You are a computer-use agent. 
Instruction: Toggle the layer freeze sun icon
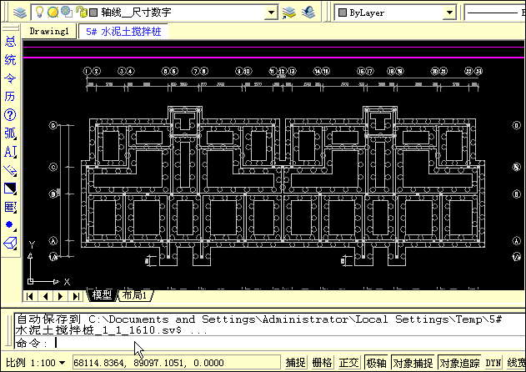[53, 12]
